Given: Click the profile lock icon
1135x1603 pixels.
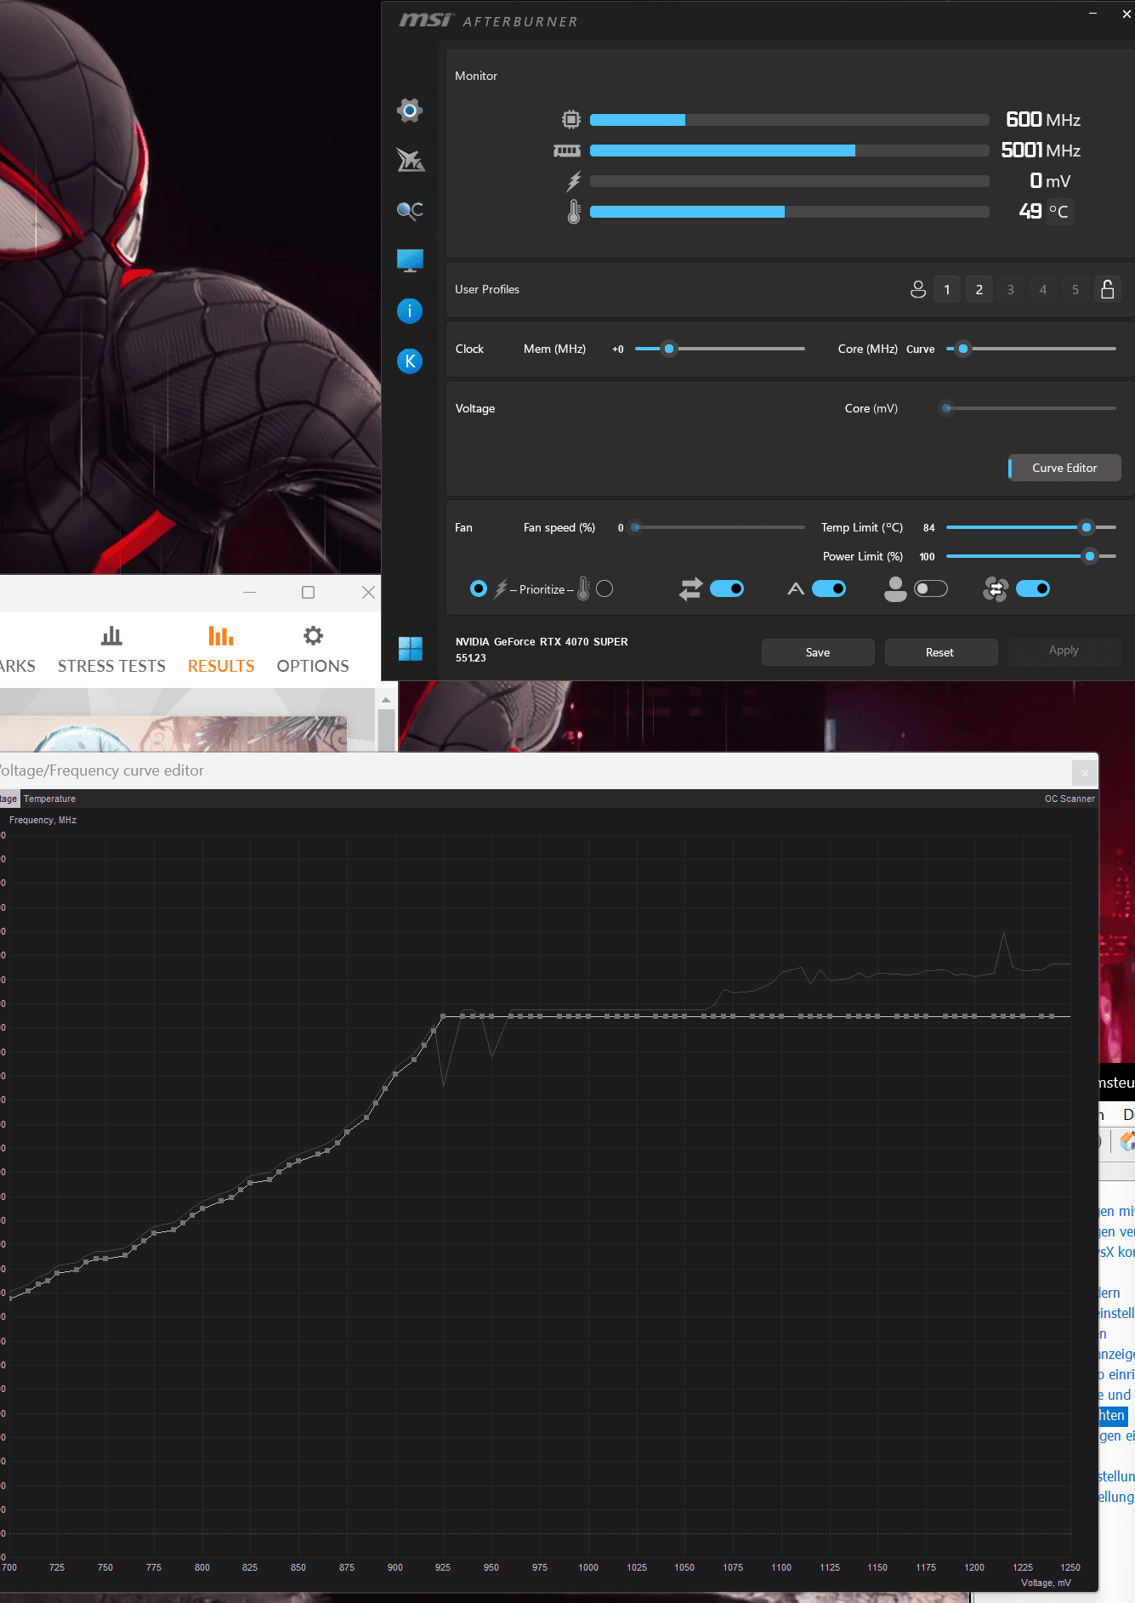Looking at the screenshot, I should tap(1107, 289).
